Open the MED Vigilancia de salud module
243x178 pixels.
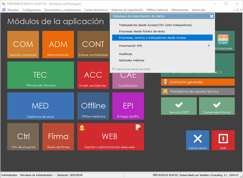pyautogui.click(x=40, y=106)
